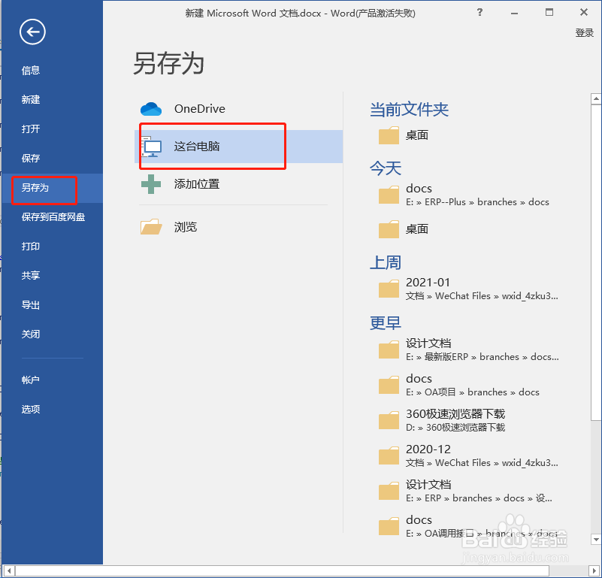This screenshot has width=602, height=578.
Task: Click the folder list scroll down arrow
Action: [596, 539]
